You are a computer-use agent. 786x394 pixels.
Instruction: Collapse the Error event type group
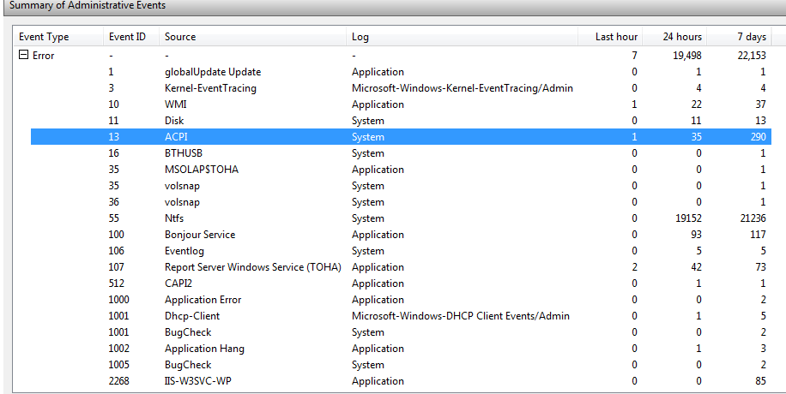point(23,56)
